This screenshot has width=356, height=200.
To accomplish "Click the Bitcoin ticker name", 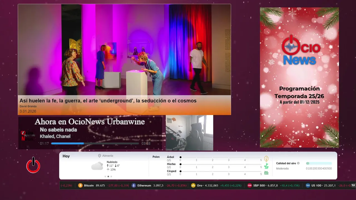I will (89, 186).
